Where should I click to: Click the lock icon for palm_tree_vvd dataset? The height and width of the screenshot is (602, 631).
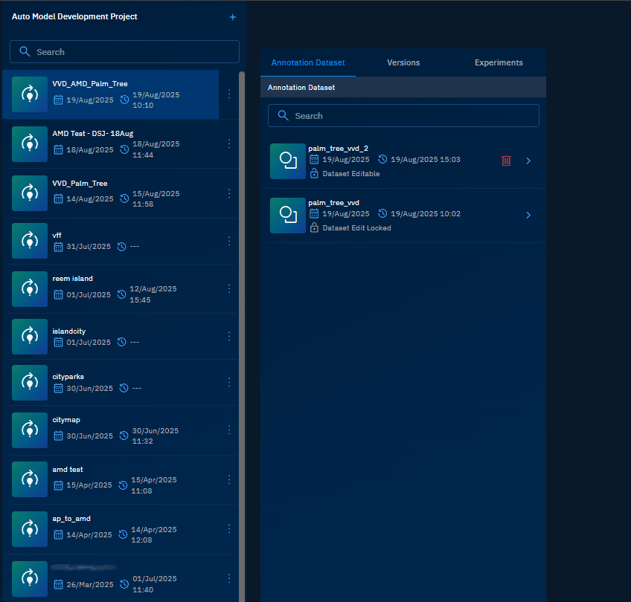[x=314, y=228]
